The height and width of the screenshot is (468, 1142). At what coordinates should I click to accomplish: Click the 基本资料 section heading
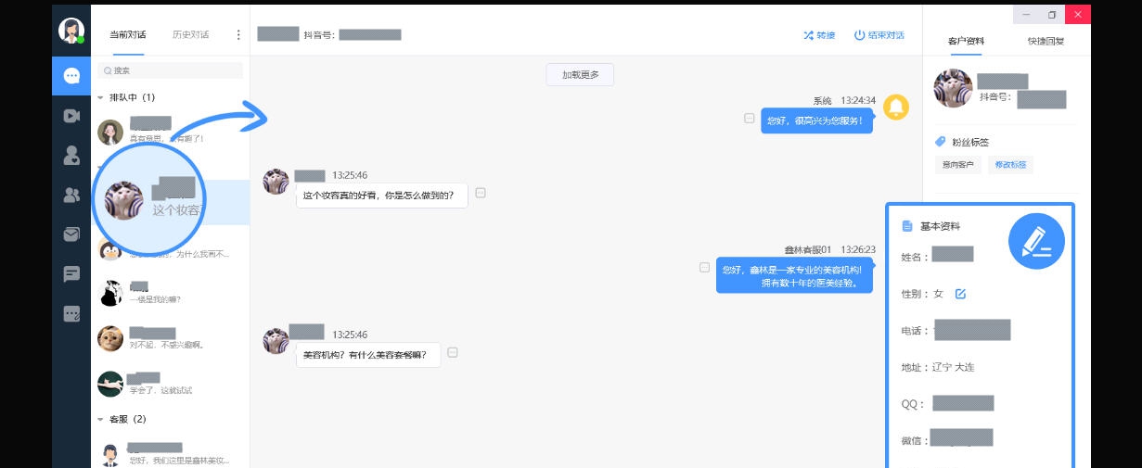pos(940,226)
